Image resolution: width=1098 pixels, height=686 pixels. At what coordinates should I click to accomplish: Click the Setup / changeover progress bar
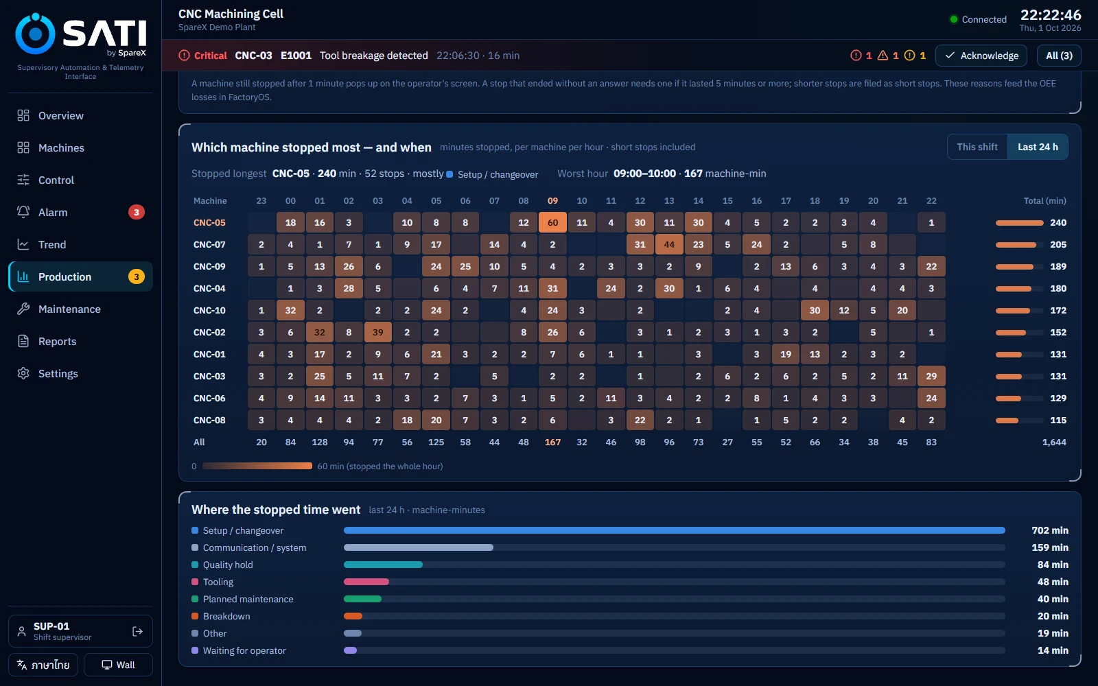click(674, 530)
